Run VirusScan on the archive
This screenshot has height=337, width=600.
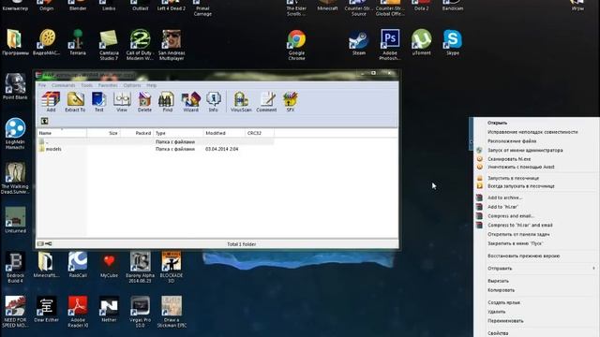(x=241, y=102)
